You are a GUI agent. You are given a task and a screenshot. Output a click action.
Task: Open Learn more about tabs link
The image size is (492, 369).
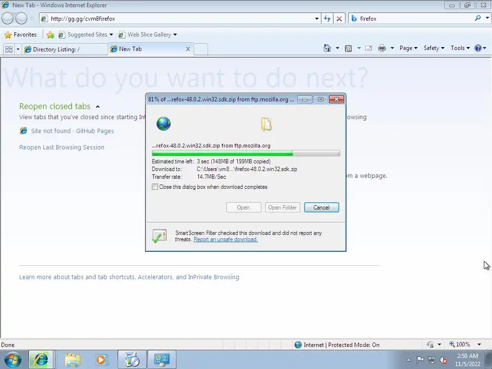[x=129, y=277]
